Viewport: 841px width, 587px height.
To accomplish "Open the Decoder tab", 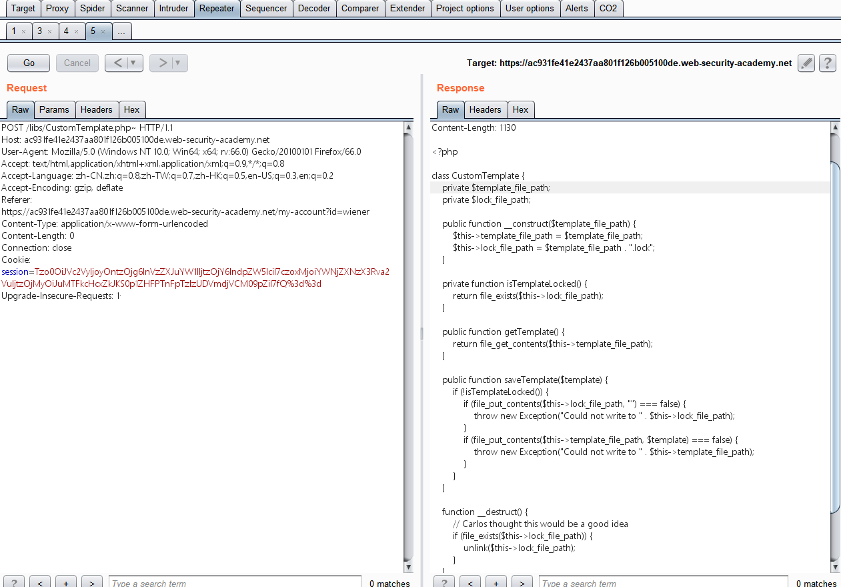I will pos(314,9).
